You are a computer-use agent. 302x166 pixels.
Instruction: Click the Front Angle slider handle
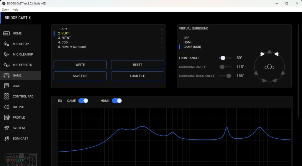click(x=223, y=58)
